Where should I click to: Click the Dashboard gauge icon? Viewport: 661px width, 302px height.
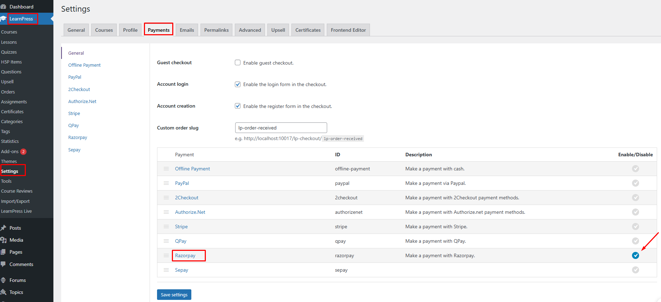click(x=3, y=7)
